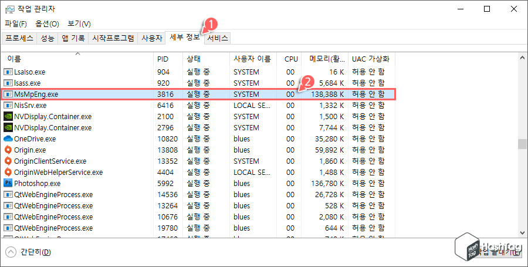Click the scrollbar down arrow
The width and height of the screenshot is (528, 267).
522,232
